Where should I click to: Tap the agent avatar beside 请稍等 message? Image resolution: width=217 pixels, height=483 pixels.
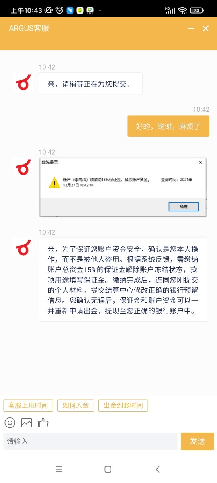click(23, 83)
